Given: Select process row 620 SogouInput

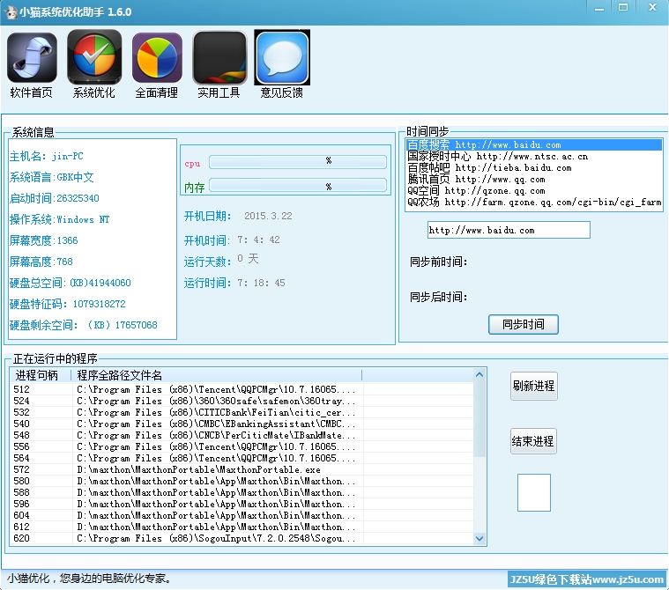Looking at the screenshot, I should [x=242, y=538].
